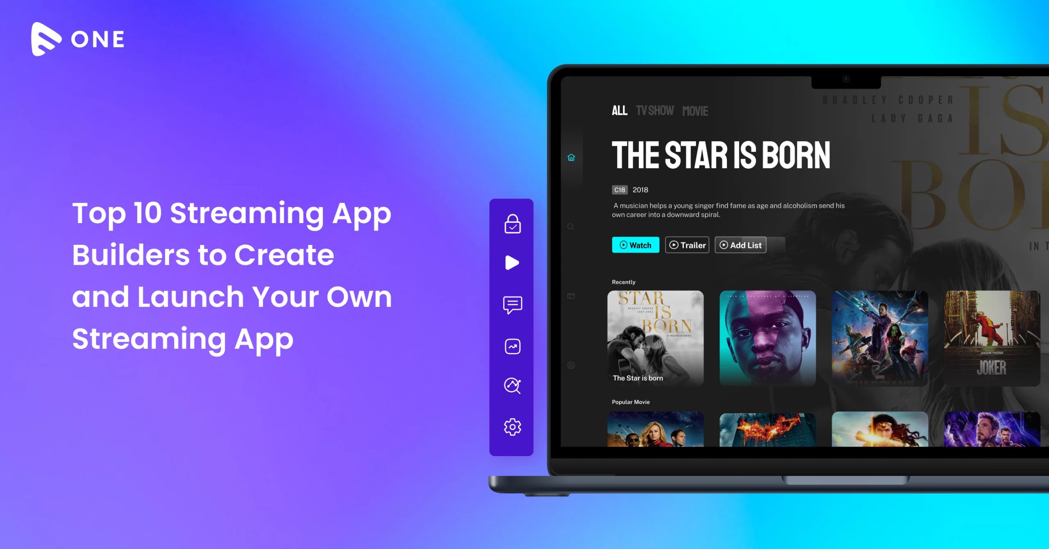Switch to the TV SHOW tab
The image size is (1049, 549).
652,110
